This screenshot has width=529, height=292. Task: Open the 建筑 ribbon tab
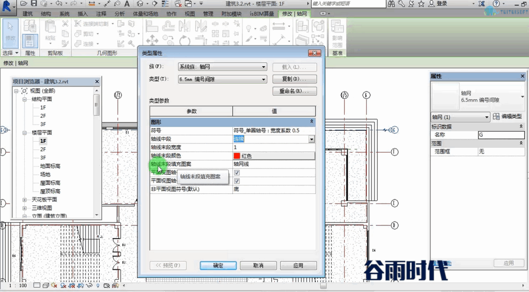tap(28, 14)
